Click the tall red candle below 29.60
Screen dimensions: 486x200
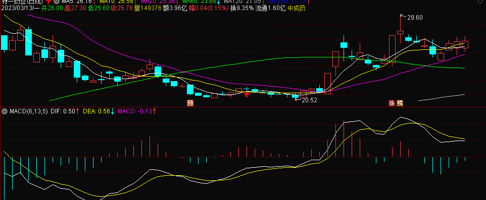coord(392,48)
